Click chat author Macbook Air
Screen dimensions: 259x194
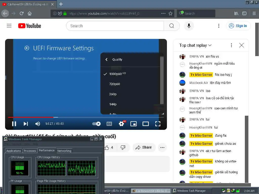(199, 83)
